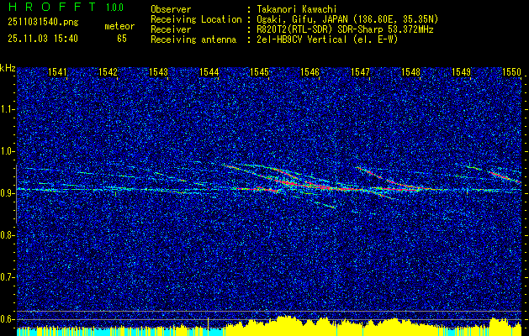The image size is (529, 336).
Task: Click the 1547 time marker
Action: 360,71
